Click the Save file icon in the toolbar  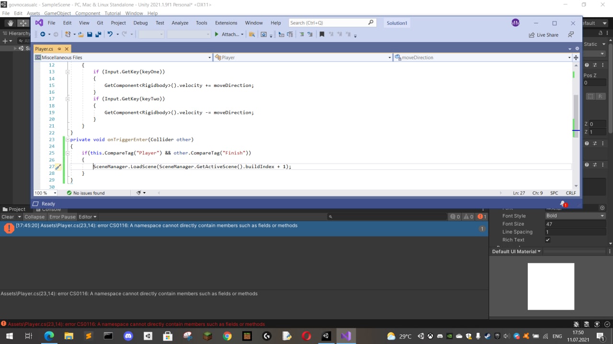(90, 34)
